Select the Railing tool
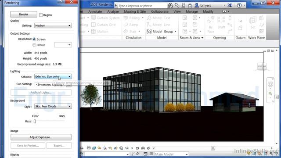Viewport: 281px width, 158px height. coord(132,18)
